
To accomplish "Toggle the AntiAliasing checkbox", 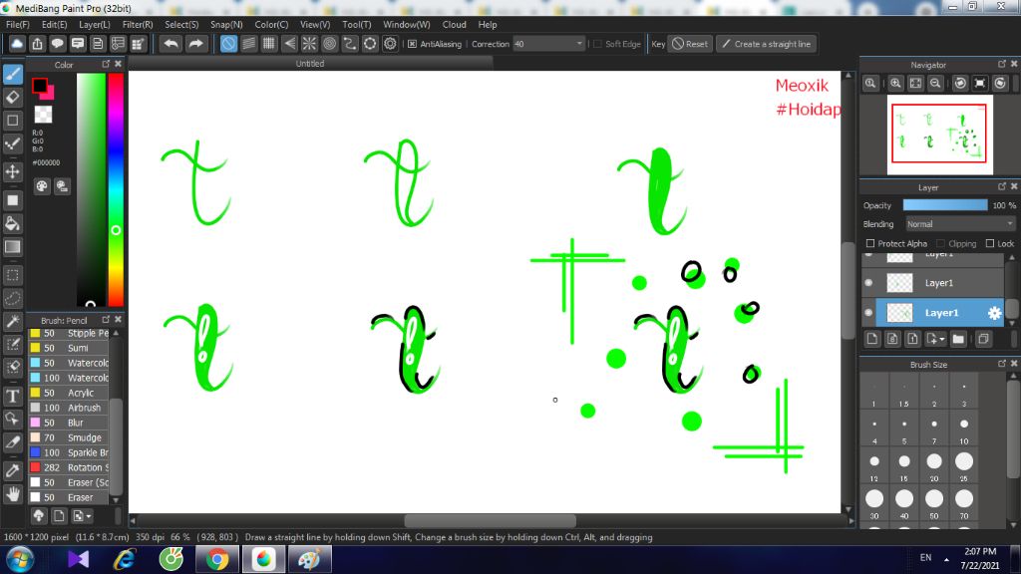I will pos(412,44).
